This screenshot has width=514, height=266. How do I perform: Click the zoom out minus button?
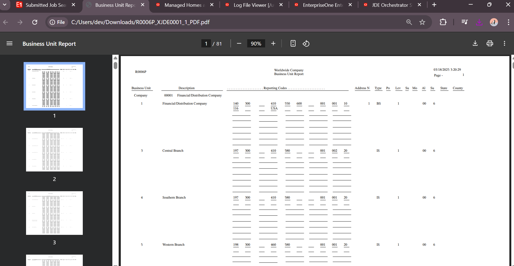tap(239, 44)
